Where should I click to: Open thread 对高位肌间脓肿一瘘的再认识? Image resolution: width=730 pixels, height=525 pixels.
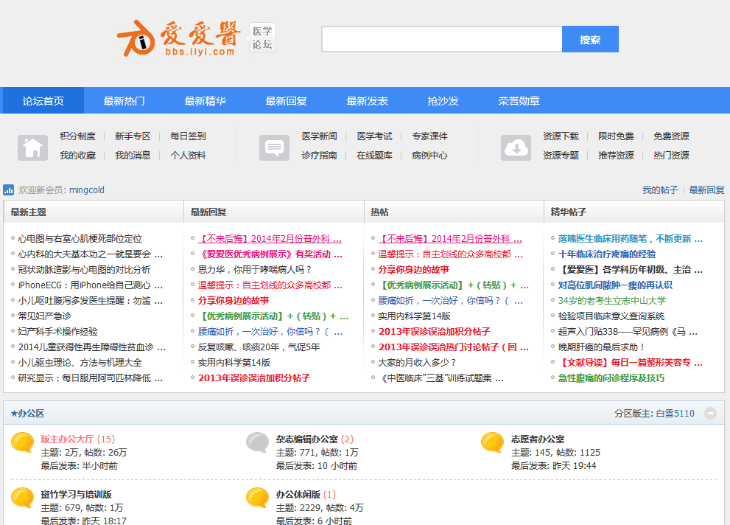616,285
